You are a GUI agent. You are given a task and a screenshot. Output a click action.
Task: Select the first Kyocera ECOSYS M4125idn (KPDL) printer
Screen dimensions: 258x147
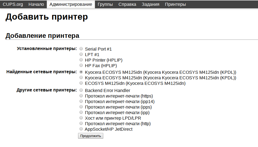coord(81,72)
